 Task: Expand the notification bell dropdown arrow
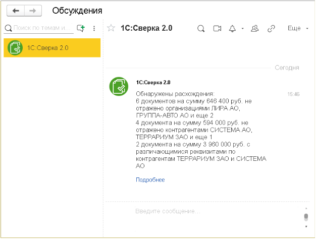click(243, 29)
